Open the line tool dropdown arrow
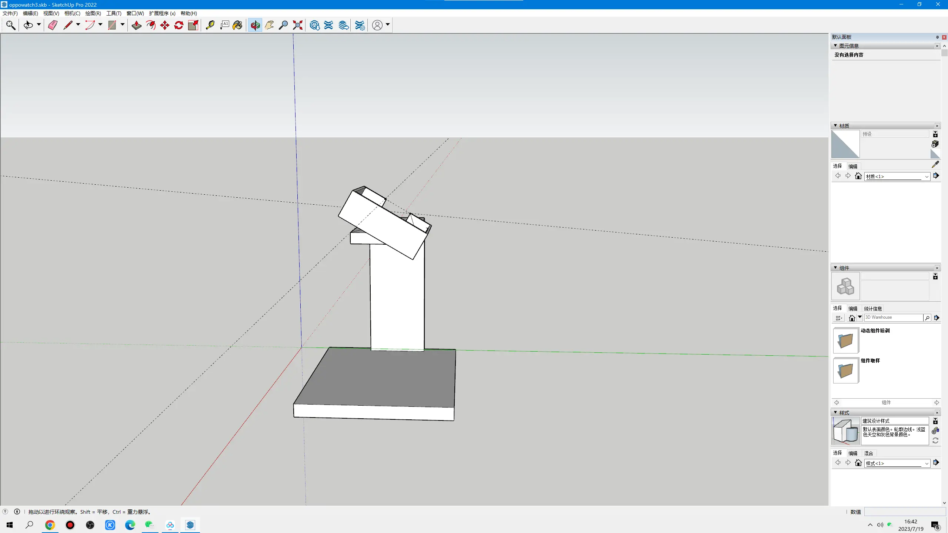This screenshot has height=533, width=948. tap(78, 25)
